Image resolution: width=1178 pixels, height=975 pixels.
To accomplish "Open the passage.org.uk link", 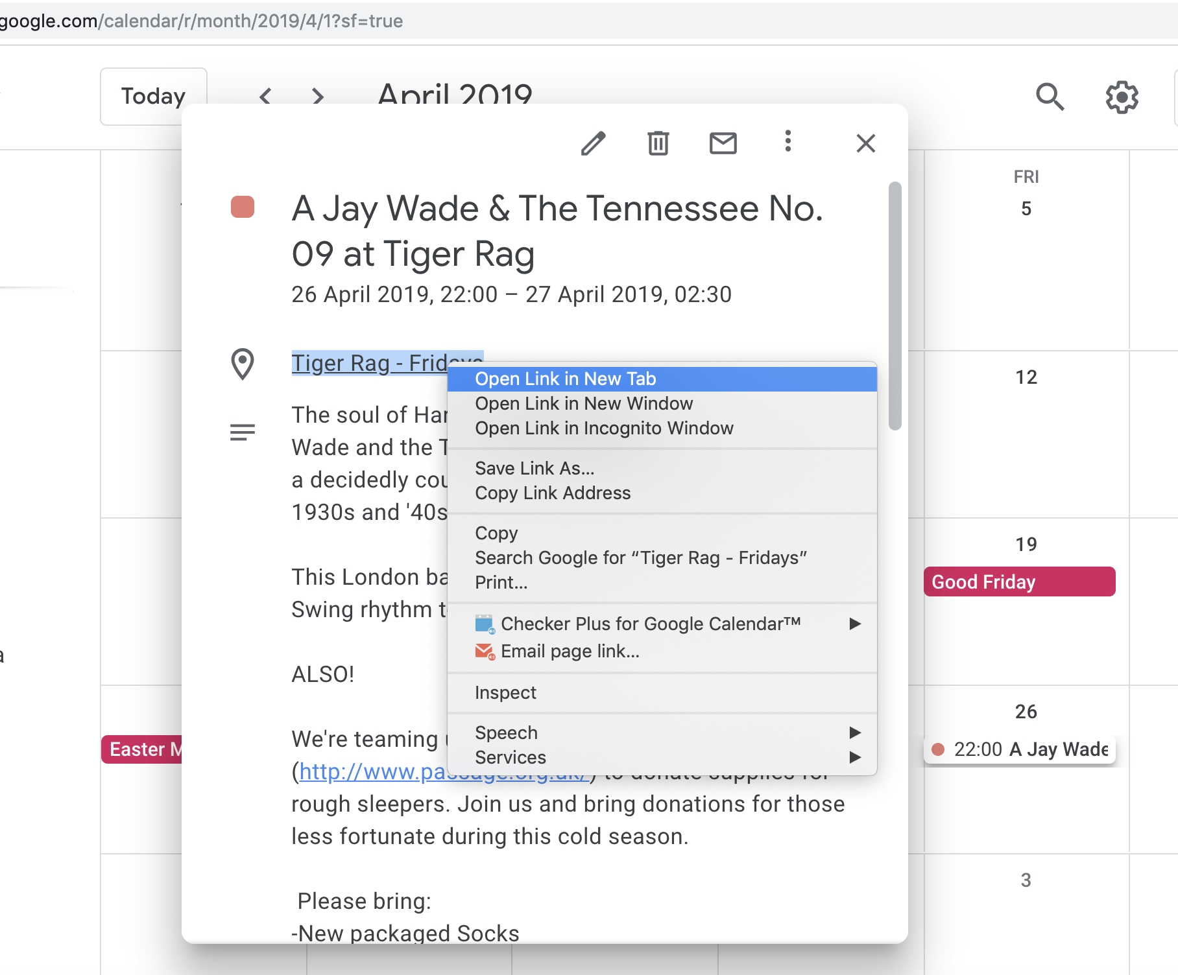I will pos(372,771).
